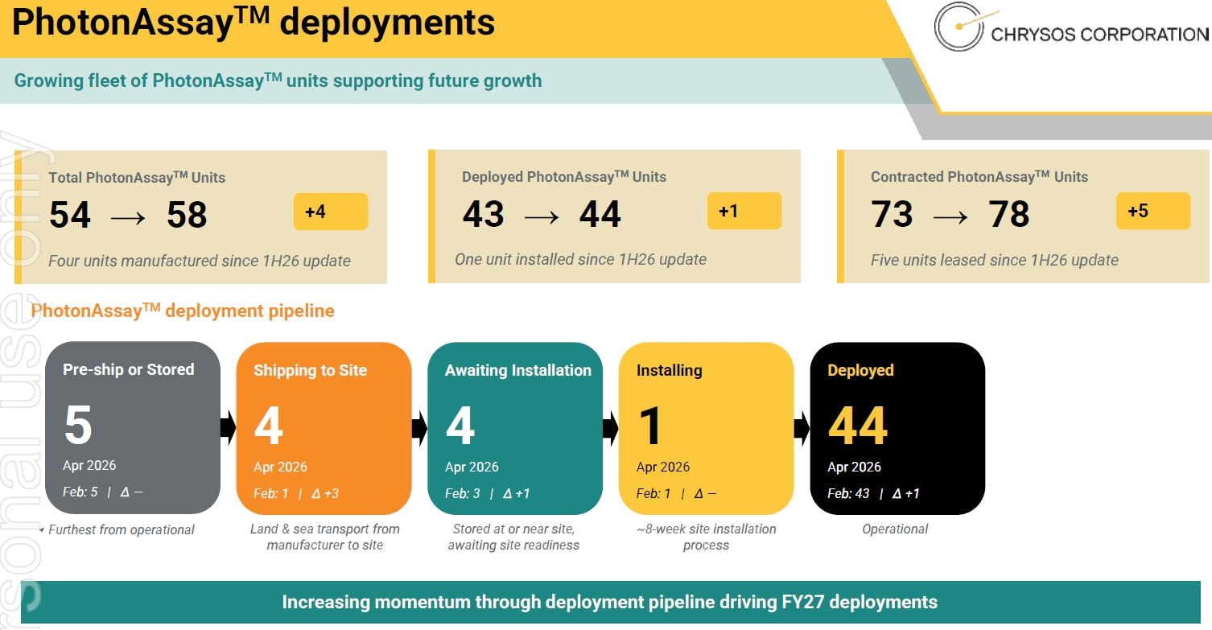1212x630 pixels.
Task: Click the "PhotonAssay deployment pipeline" orange heading
Action: pos(183,311)
